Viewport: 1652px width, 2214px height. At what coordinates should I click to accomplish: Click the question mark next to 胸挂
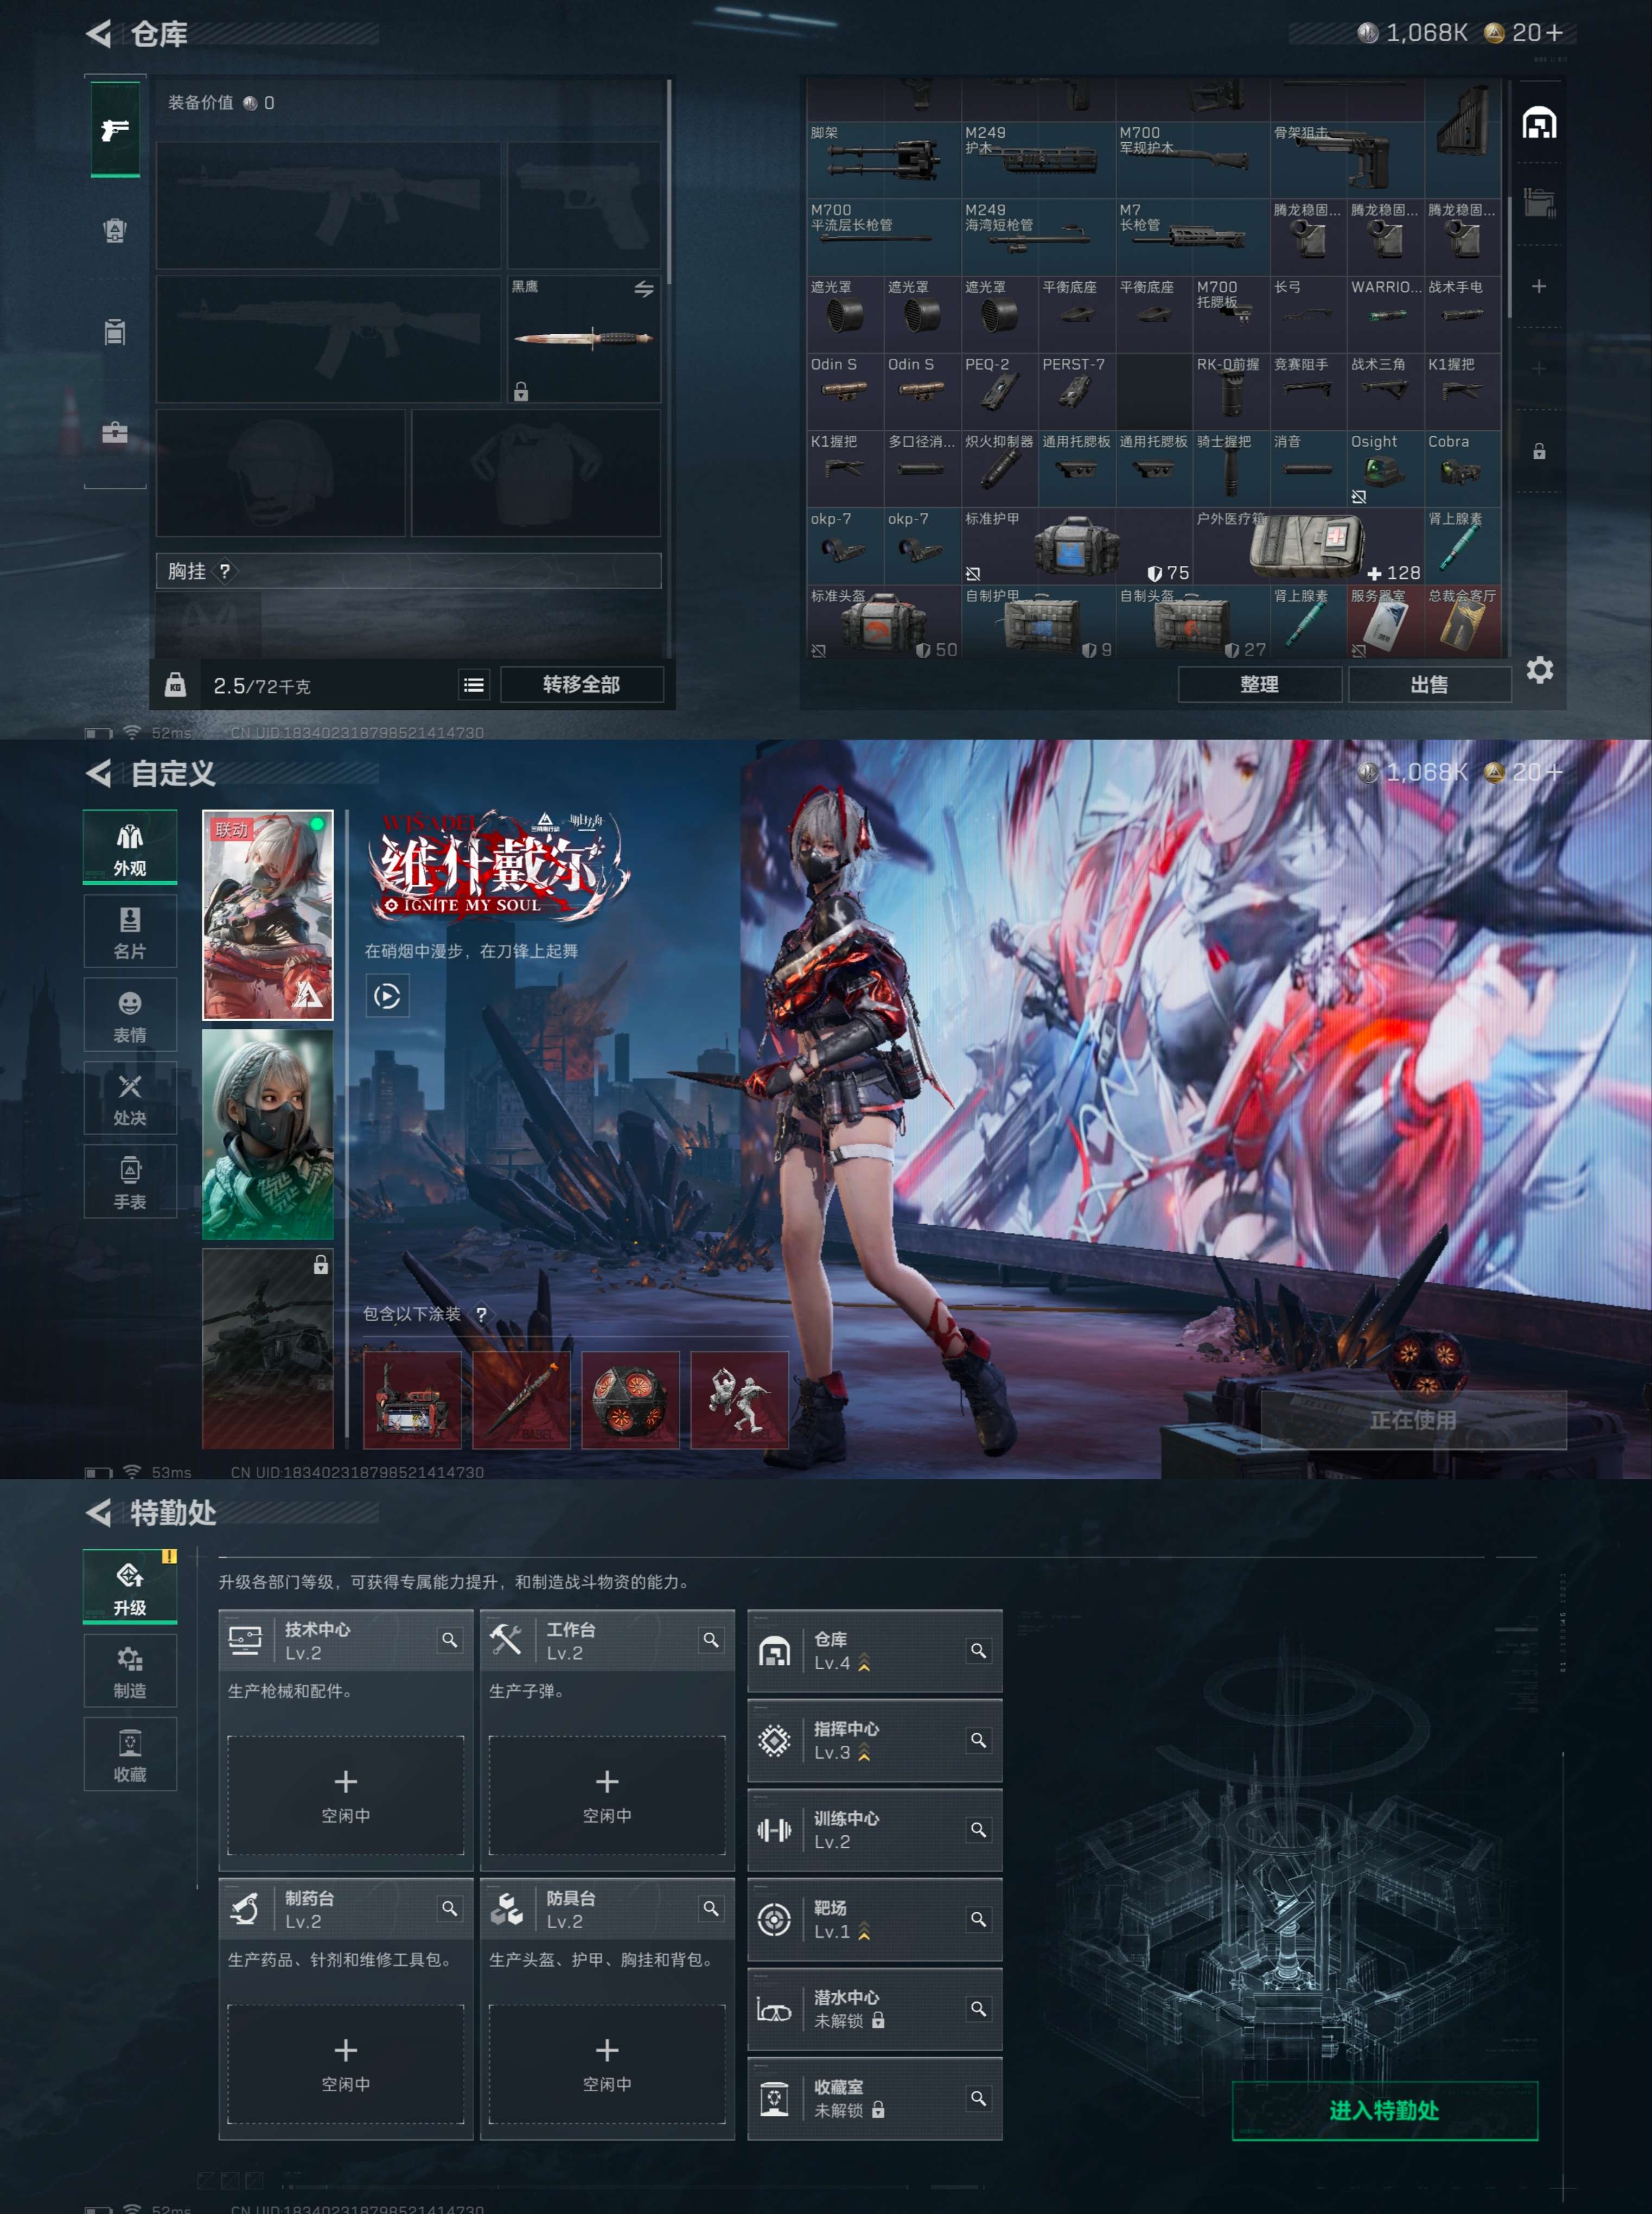pos(225,571)
